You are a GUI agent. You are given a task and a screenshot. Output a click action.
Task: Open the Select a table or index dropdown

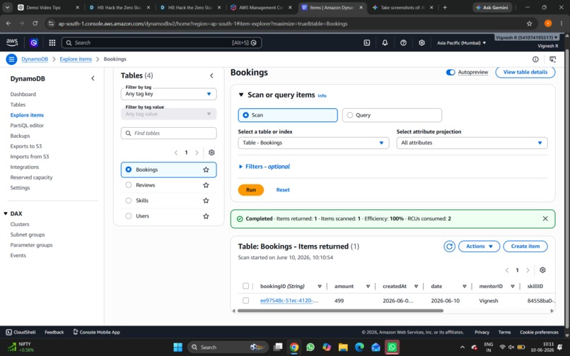313,143
